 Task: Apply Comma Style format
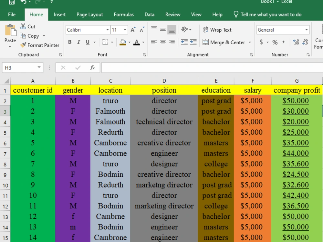pyautogui.click(x=284, y=42)
